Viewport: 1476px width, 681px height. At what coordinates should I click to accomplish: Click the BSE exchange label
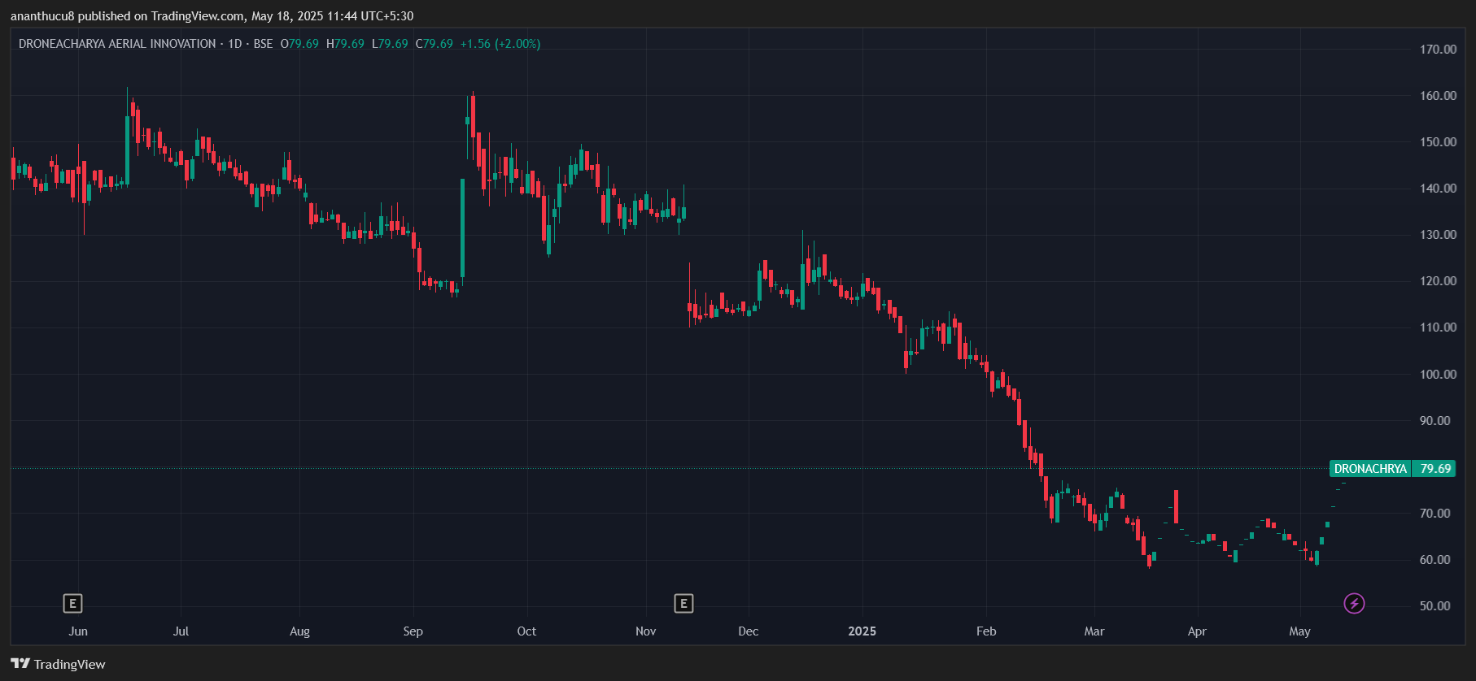[x=263, y=44]
